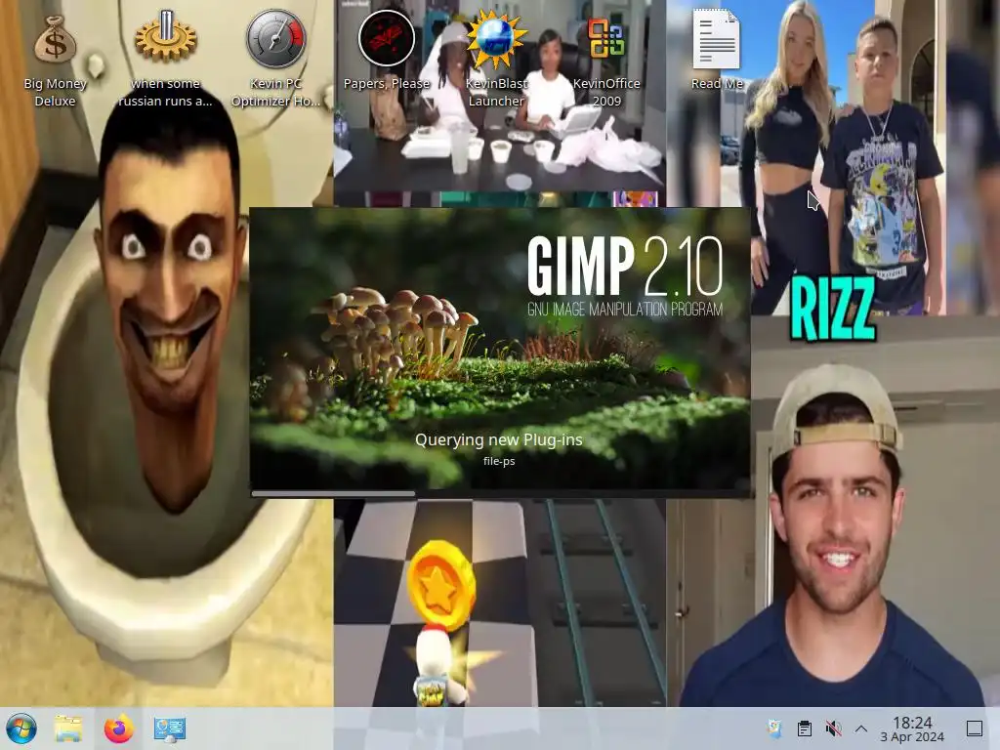
Task: Open the system settings taskbar icon
Action: click(x=170, y=729)
